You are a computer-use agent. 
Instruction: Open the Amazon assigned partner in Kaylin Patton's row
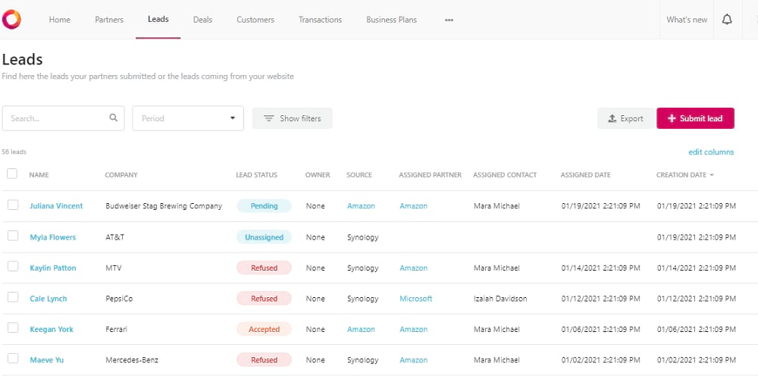tap(413, 268)
